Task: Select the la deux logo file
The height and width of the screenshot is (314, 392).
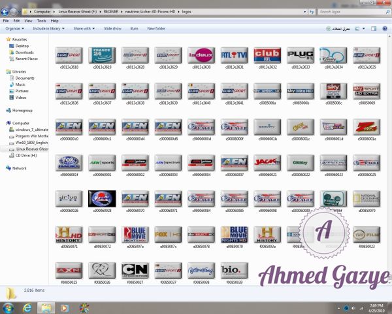Action: tap(201, 55)
